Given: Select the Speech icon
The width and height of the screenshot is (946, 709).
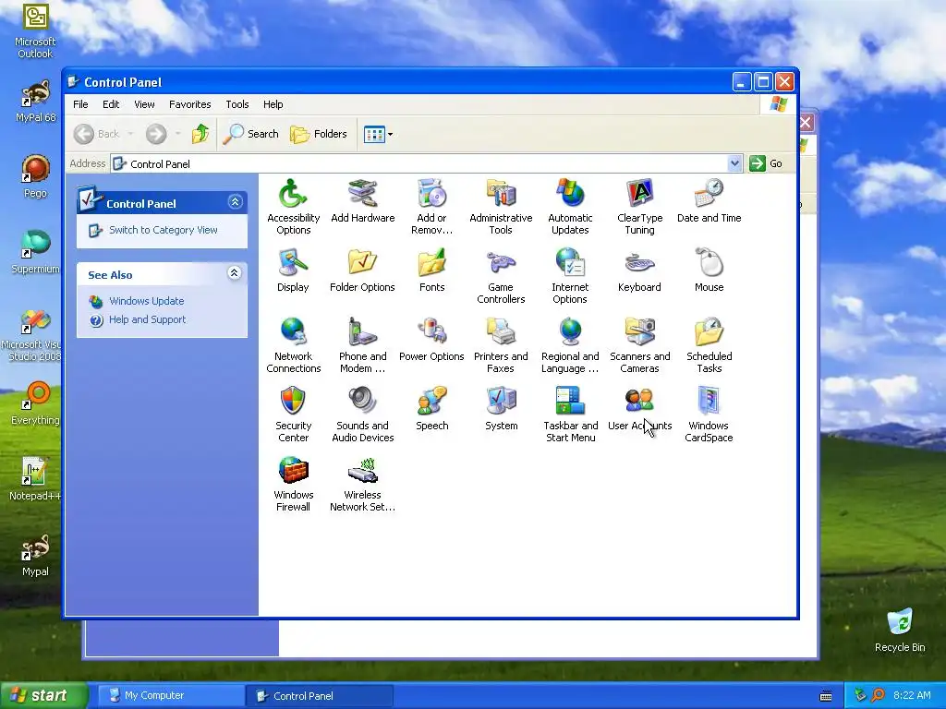Looking at the screenshot, I should point(432,409).
